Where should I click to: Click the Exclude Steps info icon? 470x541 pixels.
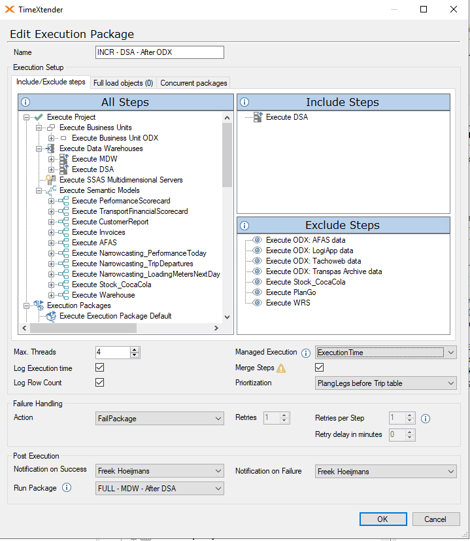[244, 226]
